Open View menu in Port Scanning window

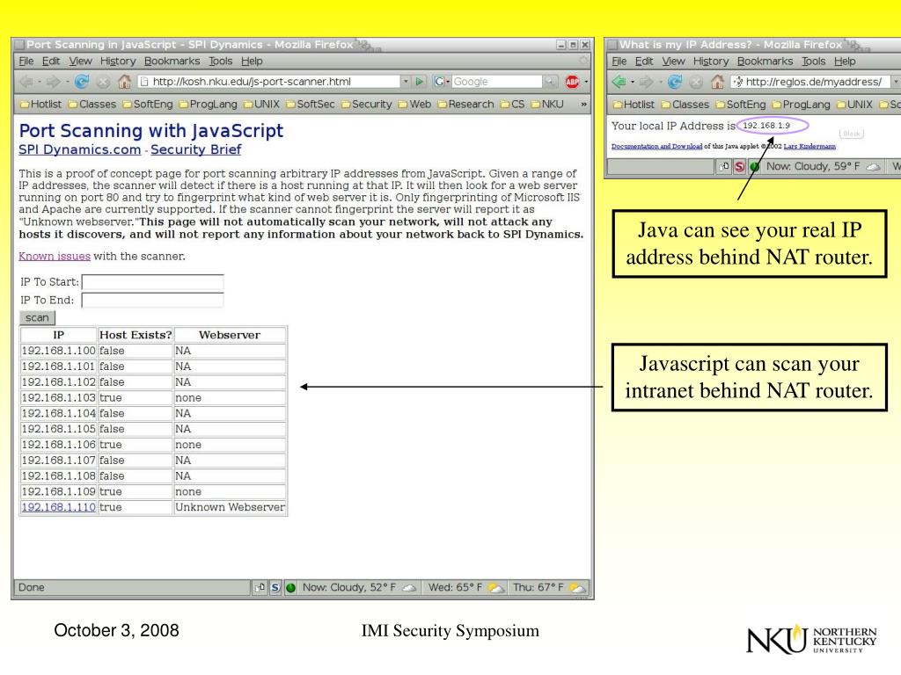80,62
